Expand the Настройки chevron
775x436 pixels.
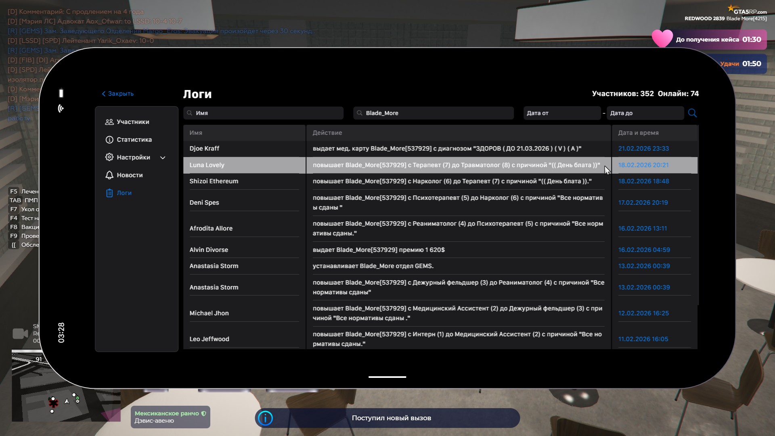[x=163, y=158]
